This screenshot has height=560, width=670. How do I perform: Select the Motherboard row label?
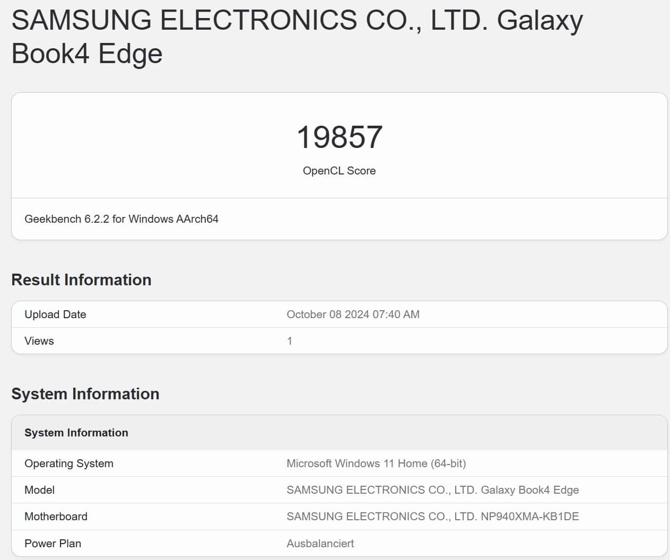pos(56,517)
